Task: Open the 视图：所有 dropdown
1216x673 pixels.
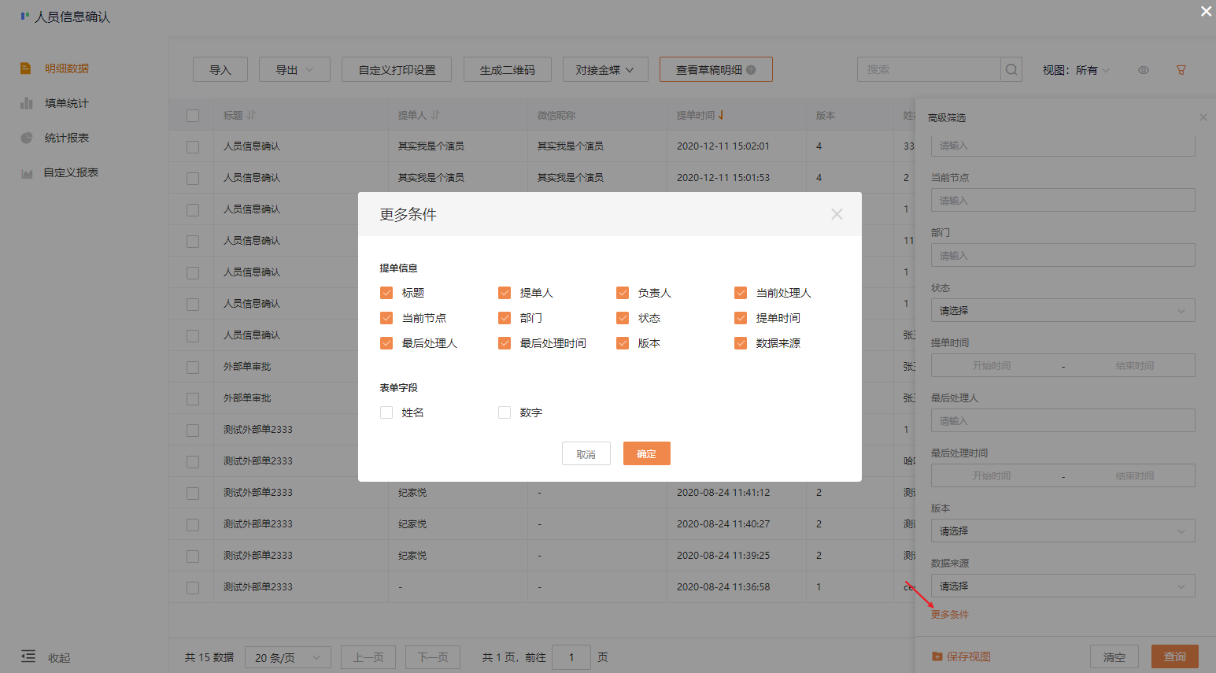Action: [1077, 70]
